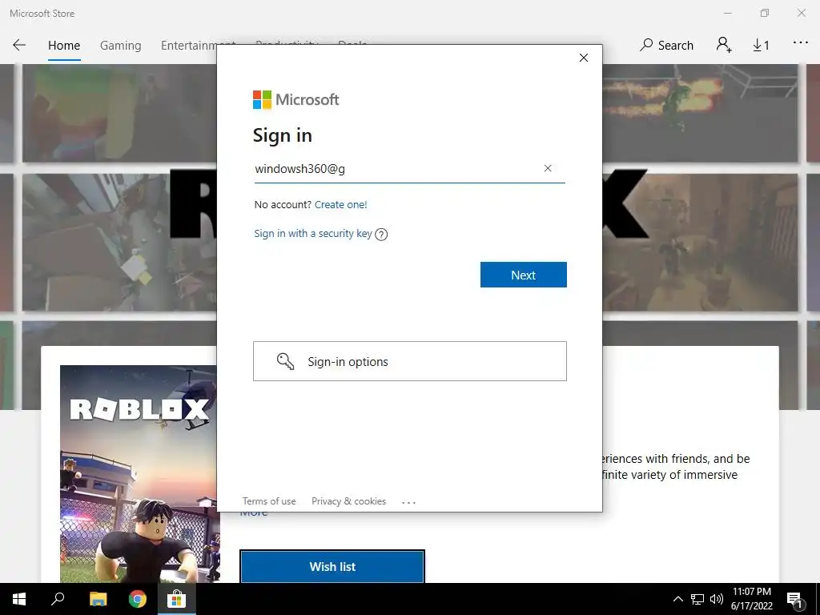Open Terms of use link
This screenshot has width=820, height=615.
click(269, 501)
